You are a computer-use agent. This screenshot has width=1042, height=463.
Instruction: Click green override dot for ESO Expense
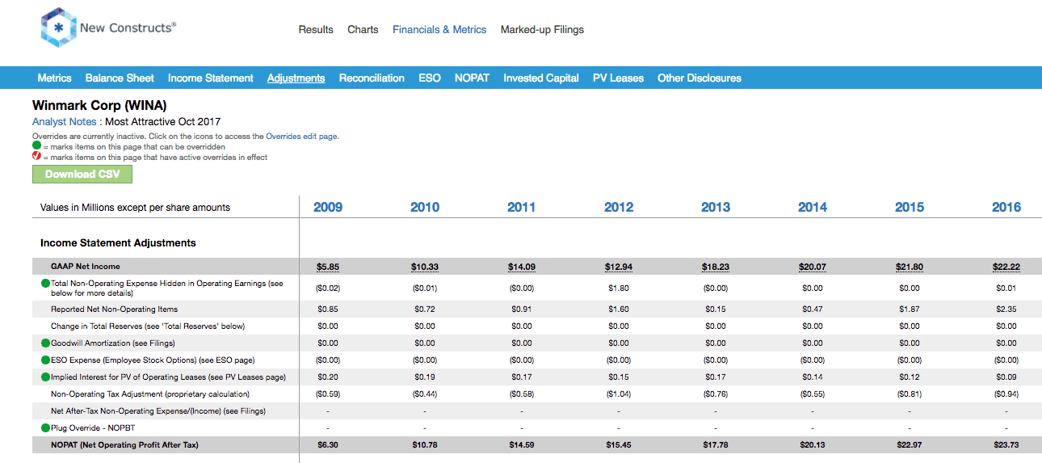pos(45,360)
